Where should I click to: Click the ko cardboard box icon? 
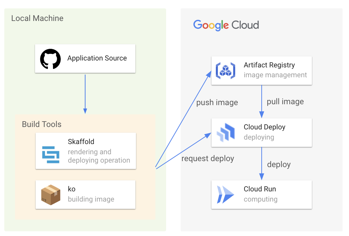[x=51, y=195]
